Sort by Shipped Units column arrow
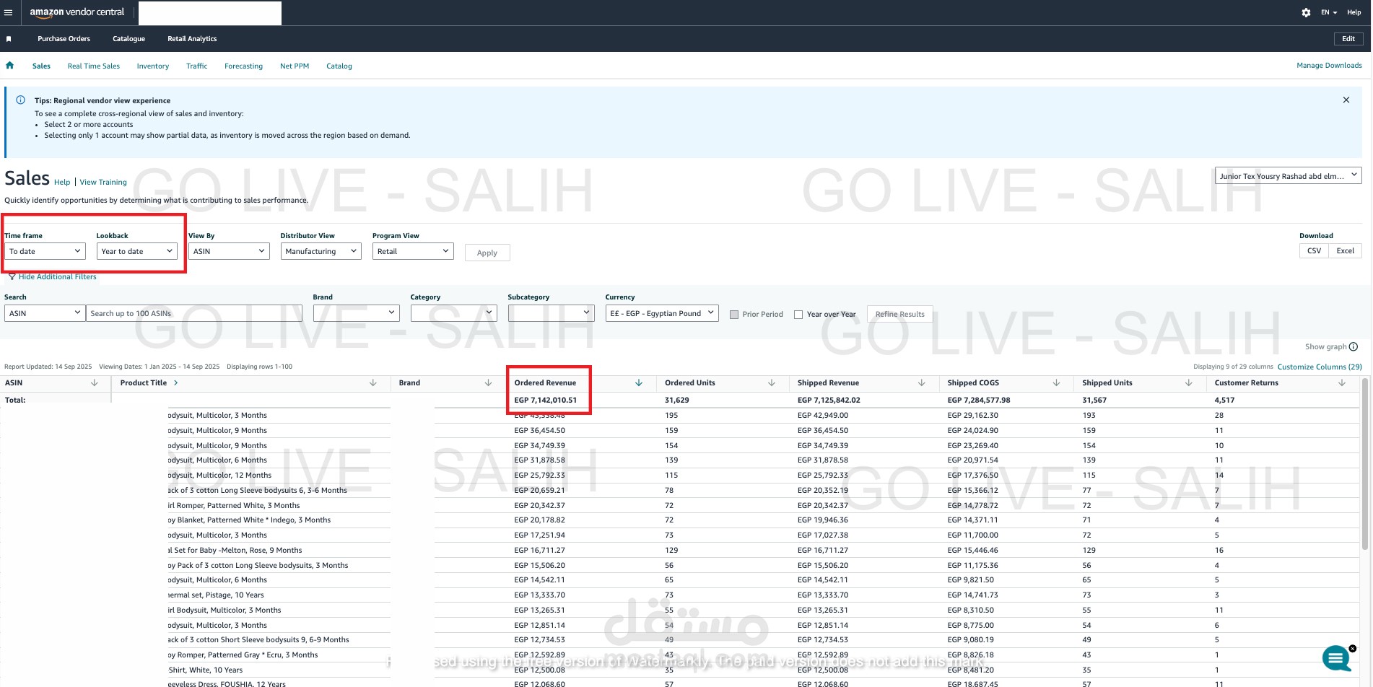 [x=1189, y=383]
